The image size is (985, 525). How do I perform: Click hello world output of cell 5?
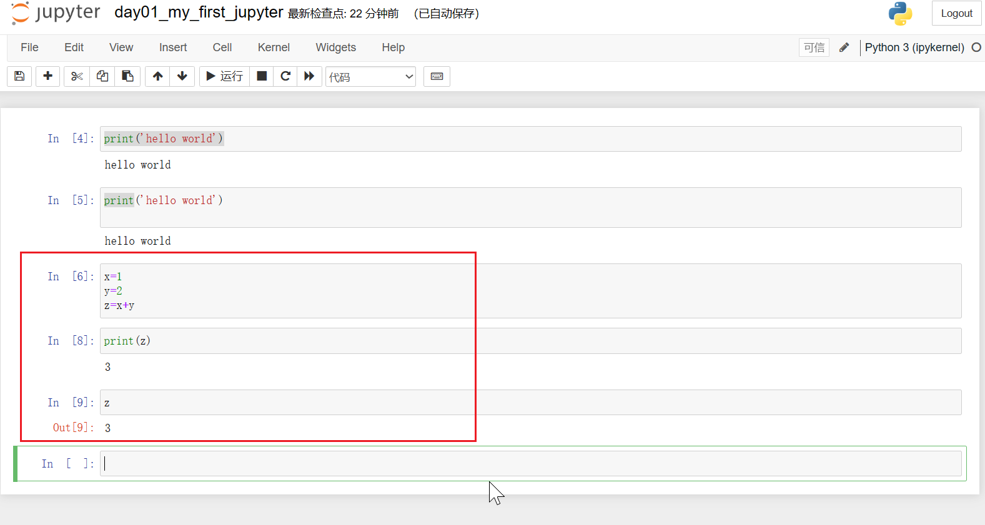coord(137,241)
